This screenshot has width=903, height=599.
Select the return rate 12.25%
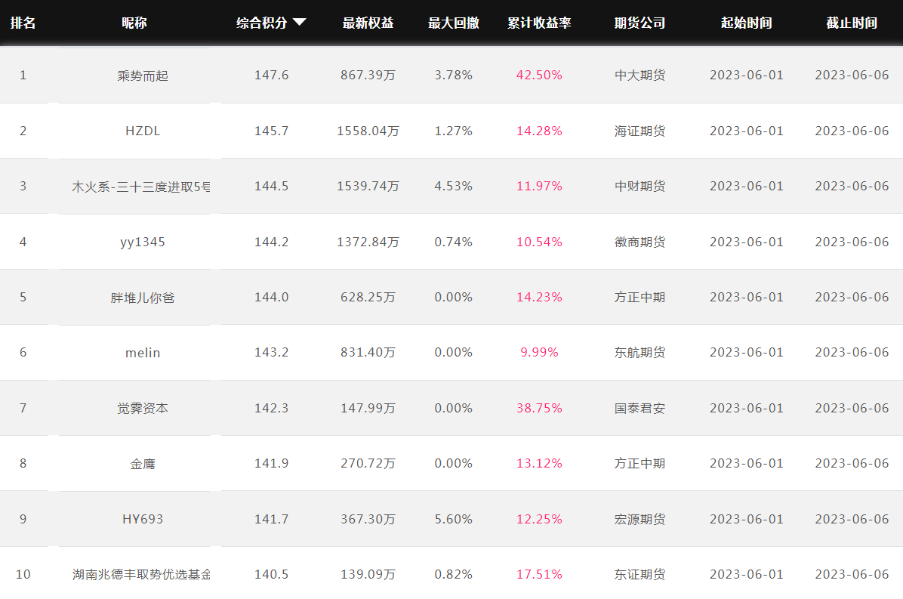coord(539,520)
